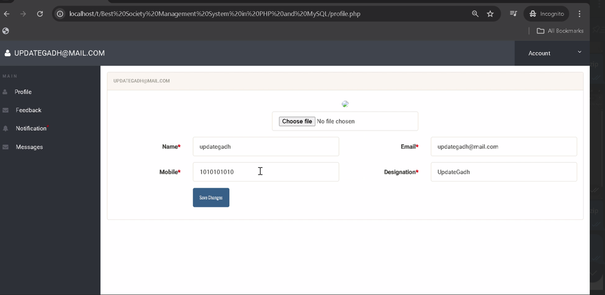Click the Messages envelope icon in sidebar
Screen dimensions: 605x295
pyautogui.click(x=5, y=147)
